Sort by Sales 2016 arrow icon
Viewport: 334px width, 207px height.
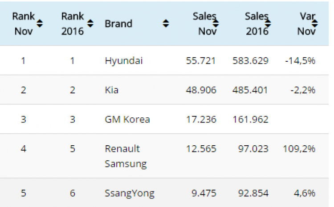268,24
